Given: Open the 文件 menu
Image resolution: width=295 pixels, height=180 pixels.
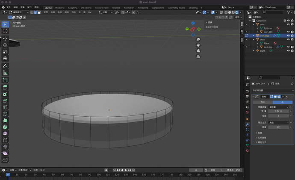Looking at the screenshot, I should click(x=8, y=8).
